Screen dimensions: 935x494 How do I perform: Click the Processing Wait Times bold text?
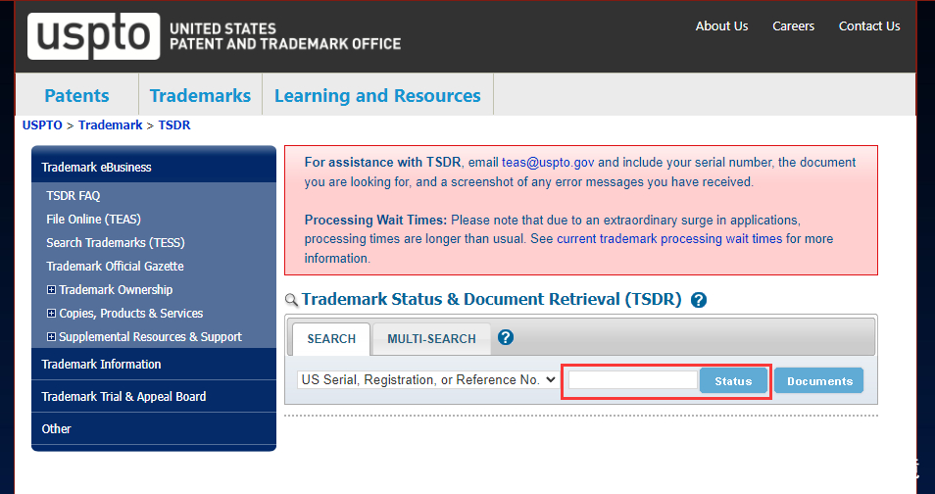[375, 221]
